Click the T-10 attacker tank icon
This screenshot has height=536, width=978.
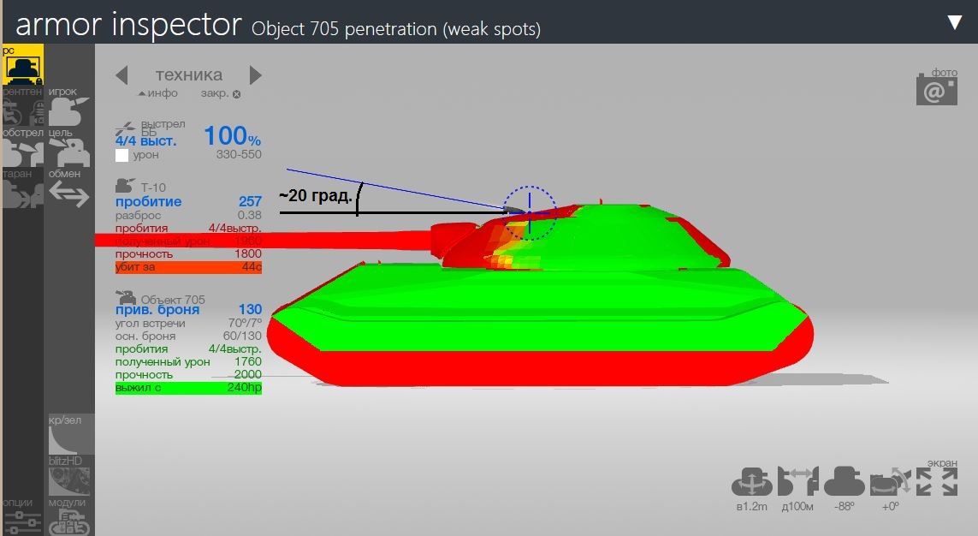tap(125, 185)
